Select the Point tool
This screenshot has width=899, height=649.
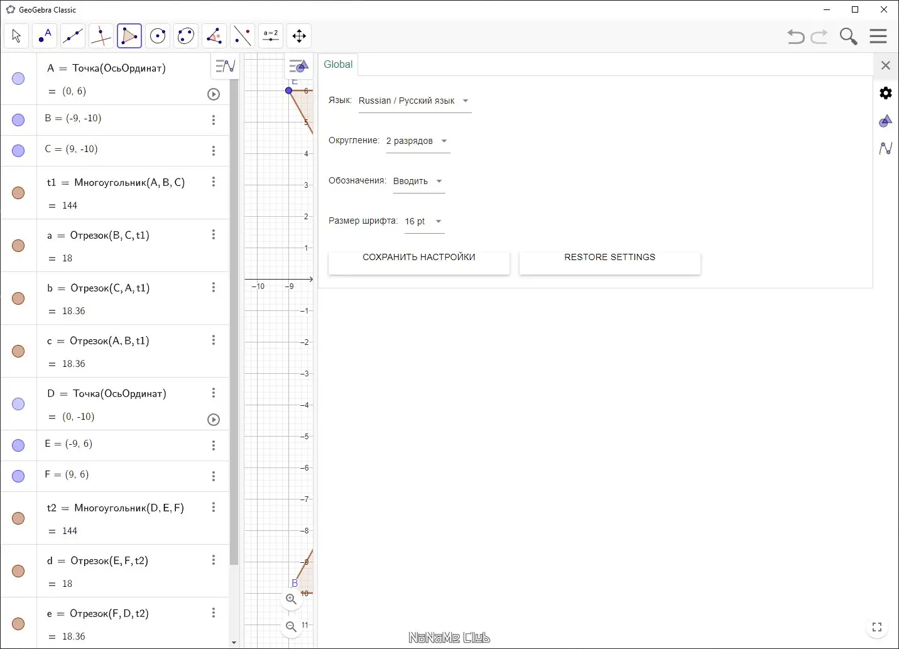click(x=45, y=36)
